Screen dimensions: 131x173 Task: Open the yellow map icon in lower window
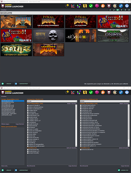(x=85, y=92)
